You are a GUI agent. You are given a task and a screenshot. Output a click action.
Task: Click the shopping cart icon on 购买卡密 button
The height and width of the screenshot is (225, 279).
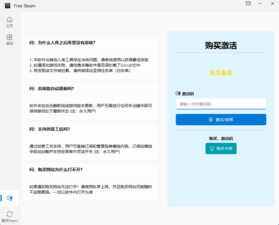[x=212, y=148]
